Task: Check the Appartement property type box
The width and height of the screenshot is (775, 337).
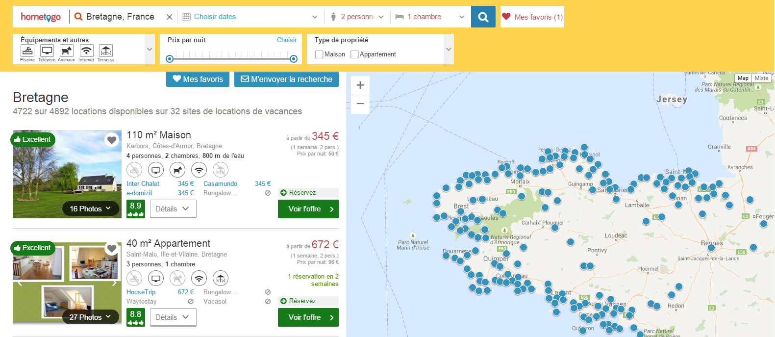Action: pyautogui.click(x=354, y=54)
